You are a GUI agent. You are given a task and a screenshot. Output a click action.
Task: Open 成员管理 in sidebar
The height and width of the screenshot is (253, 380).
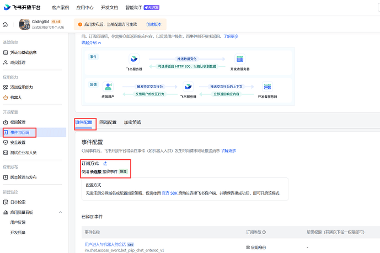pyautogui.click(x=18, y=62)
